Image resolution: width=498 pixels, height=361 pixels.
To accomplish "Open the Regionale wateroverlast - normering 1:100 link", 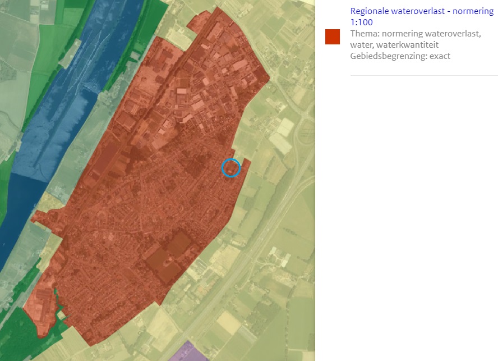I will (x=422, y=16).
